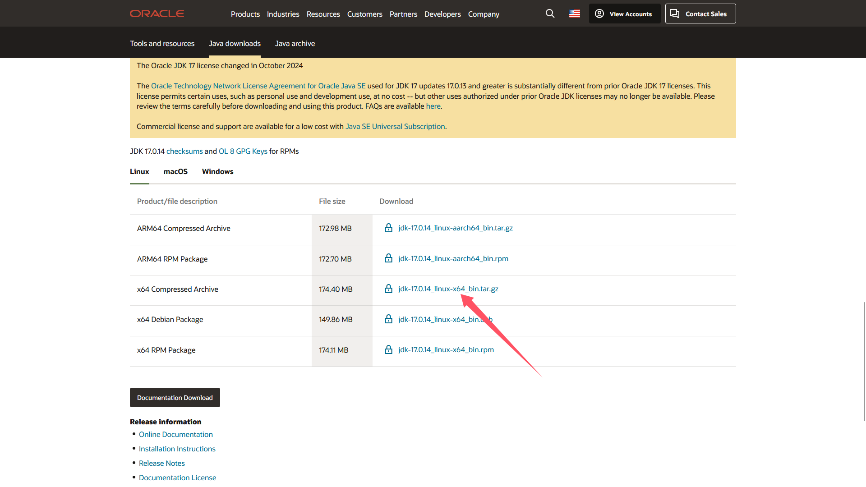Image resolution: width=866 pixels, height=487 pixels.
Task: Click the page vertical scrollbar
Action: [x=864, y=361]
